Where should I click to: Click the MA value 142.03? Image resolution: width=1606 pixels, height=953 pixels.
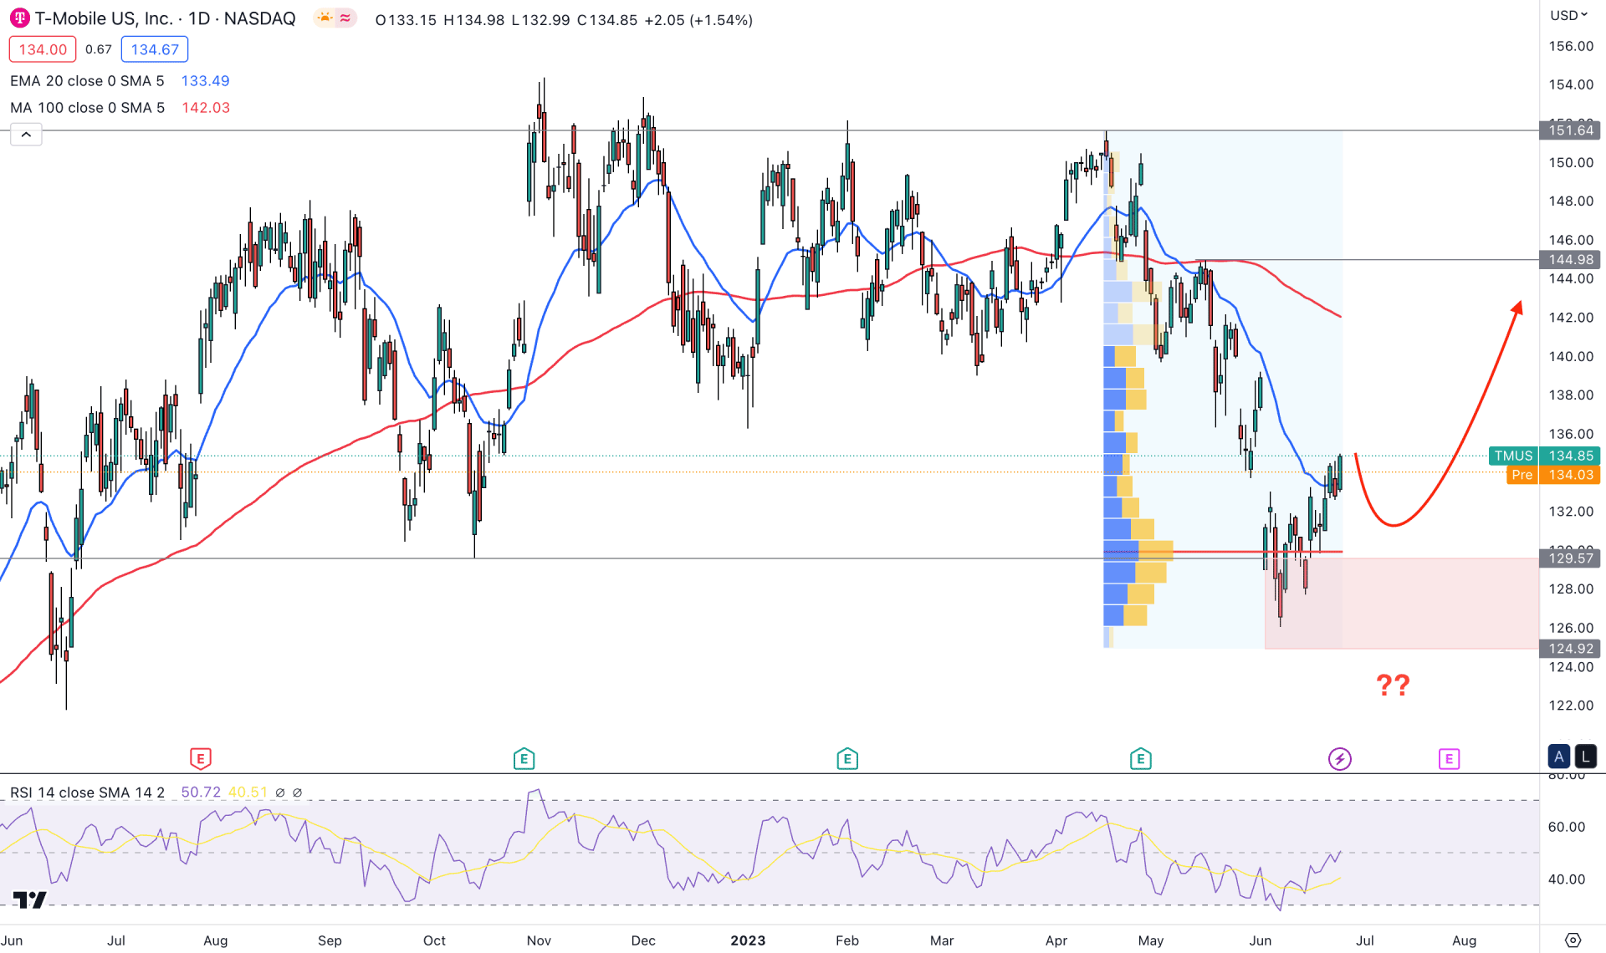[206, 108]
